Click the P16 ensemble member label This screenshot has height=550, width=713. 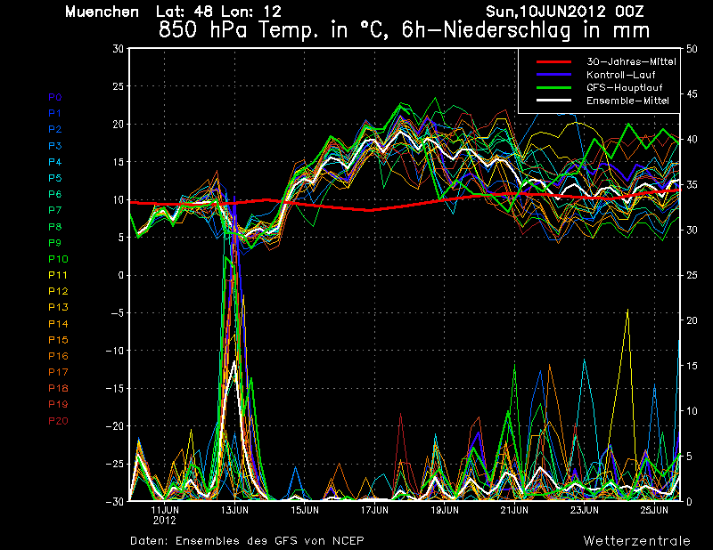(58, 356)
